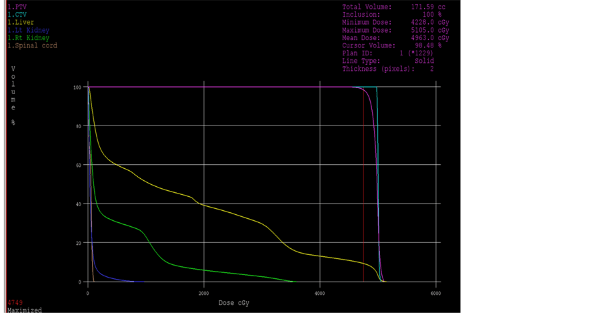Click the red 4749 cursor dose readout
Image resolution: width=602 pixels, height=313 pixels.
[15, 302]
